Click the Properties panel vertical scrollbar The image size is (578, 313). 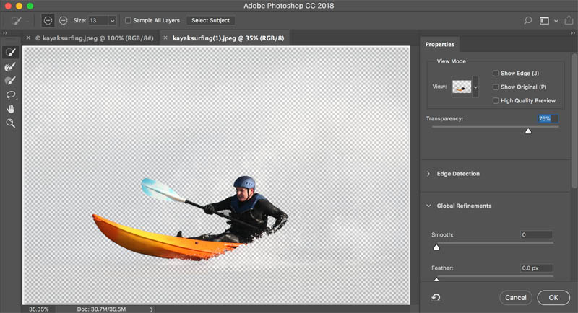[x=574, y=121]
